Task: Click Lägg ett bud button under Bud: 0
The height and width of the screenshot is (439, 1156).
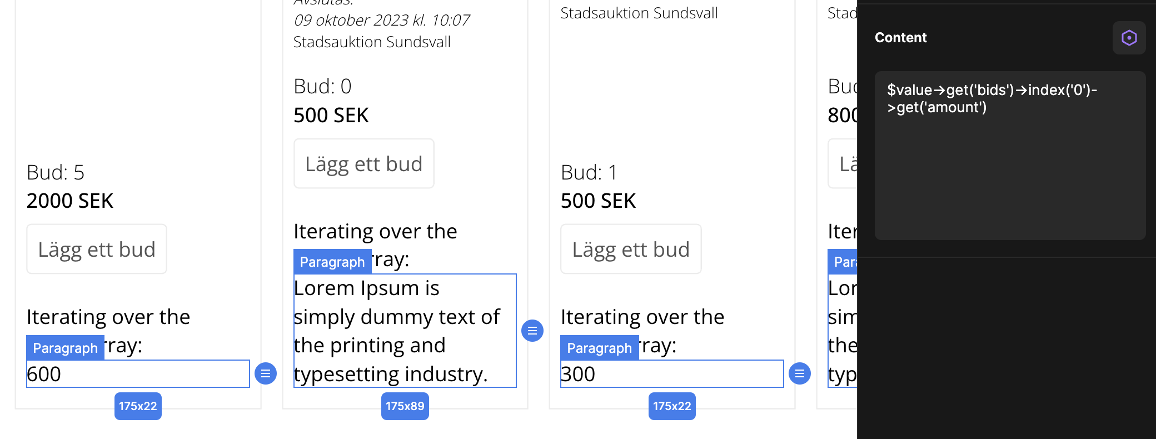Action: 364,163
